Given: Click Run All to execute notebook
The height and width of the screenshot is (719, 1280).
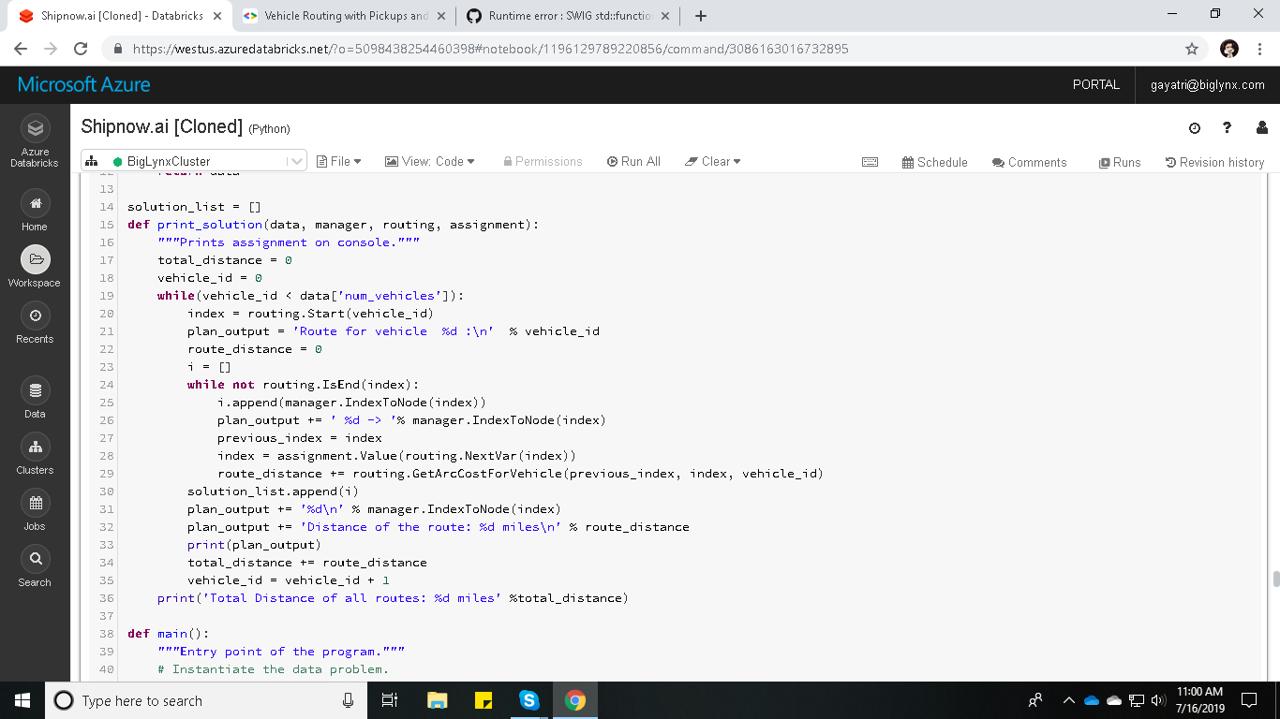Looking at the screenshot, I should 633,161.
